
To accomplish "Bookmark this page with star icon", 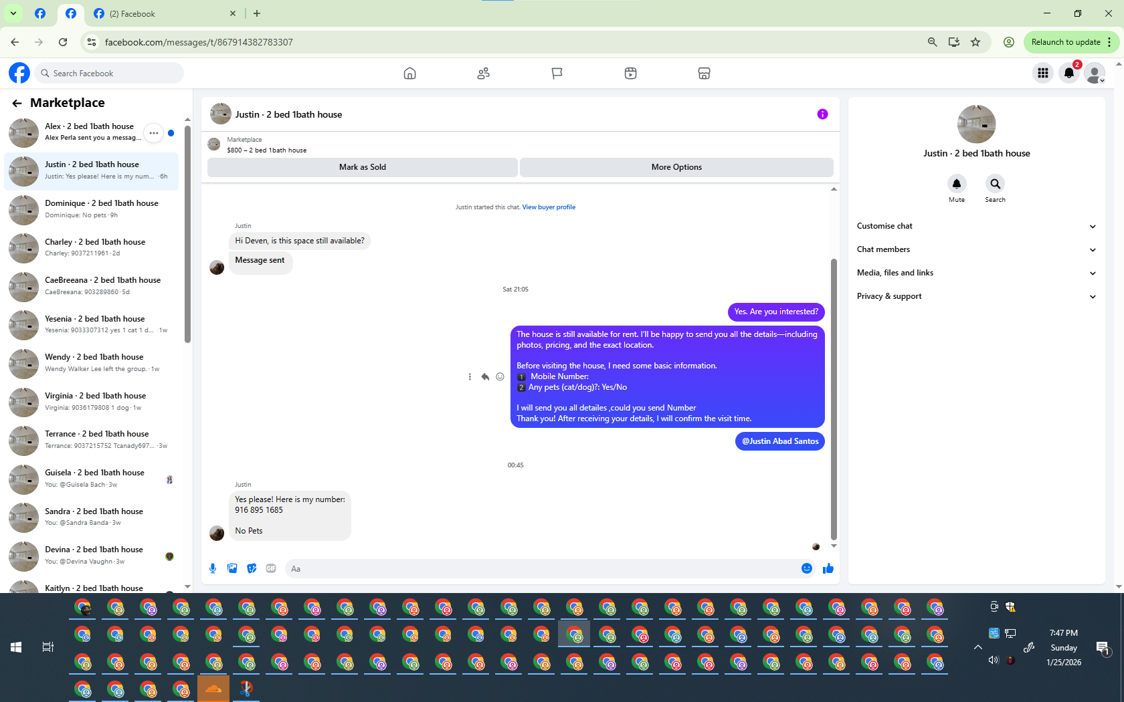I will click(975, 42).
